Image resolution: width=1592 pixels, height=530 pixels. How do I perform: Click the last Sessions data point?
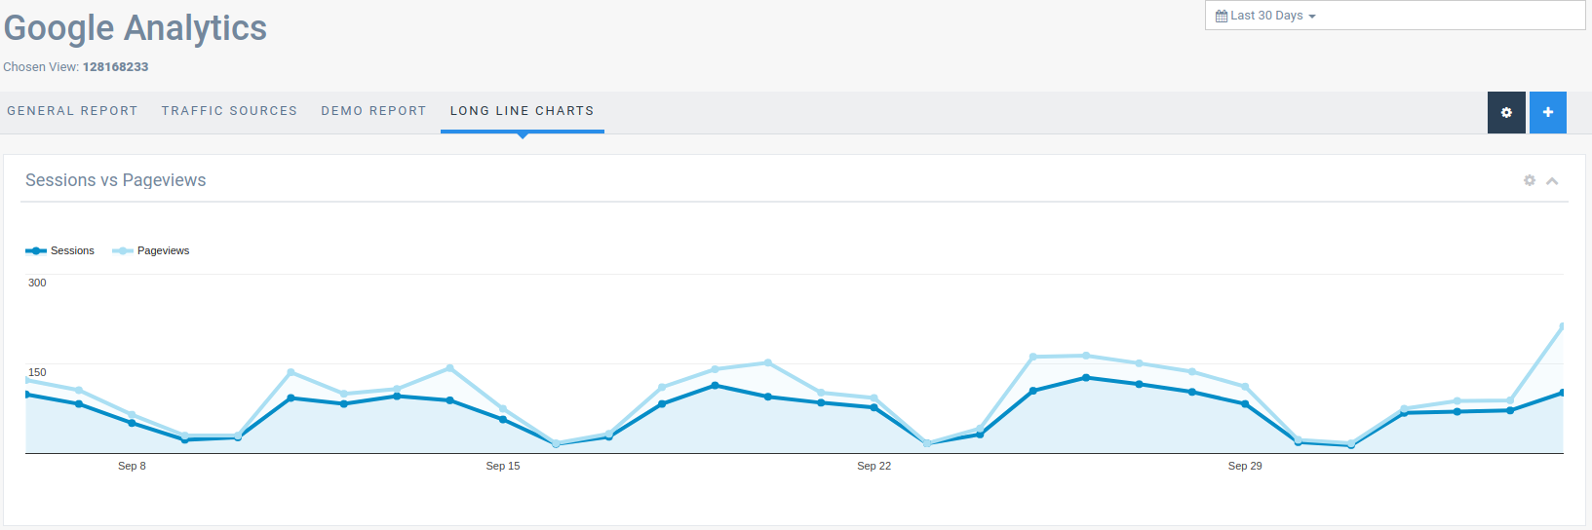1563,393
